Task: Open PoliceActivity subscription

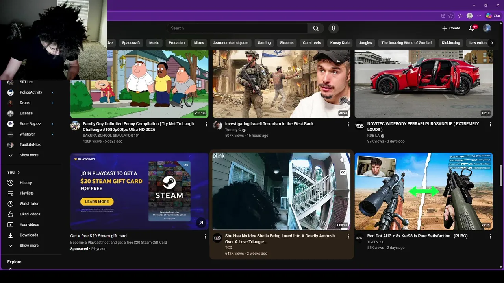Action: click(x=31, y=92)
